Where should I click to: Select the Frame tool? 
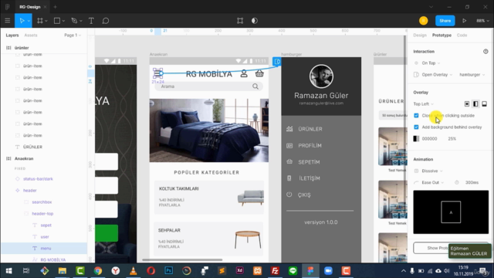39,21
